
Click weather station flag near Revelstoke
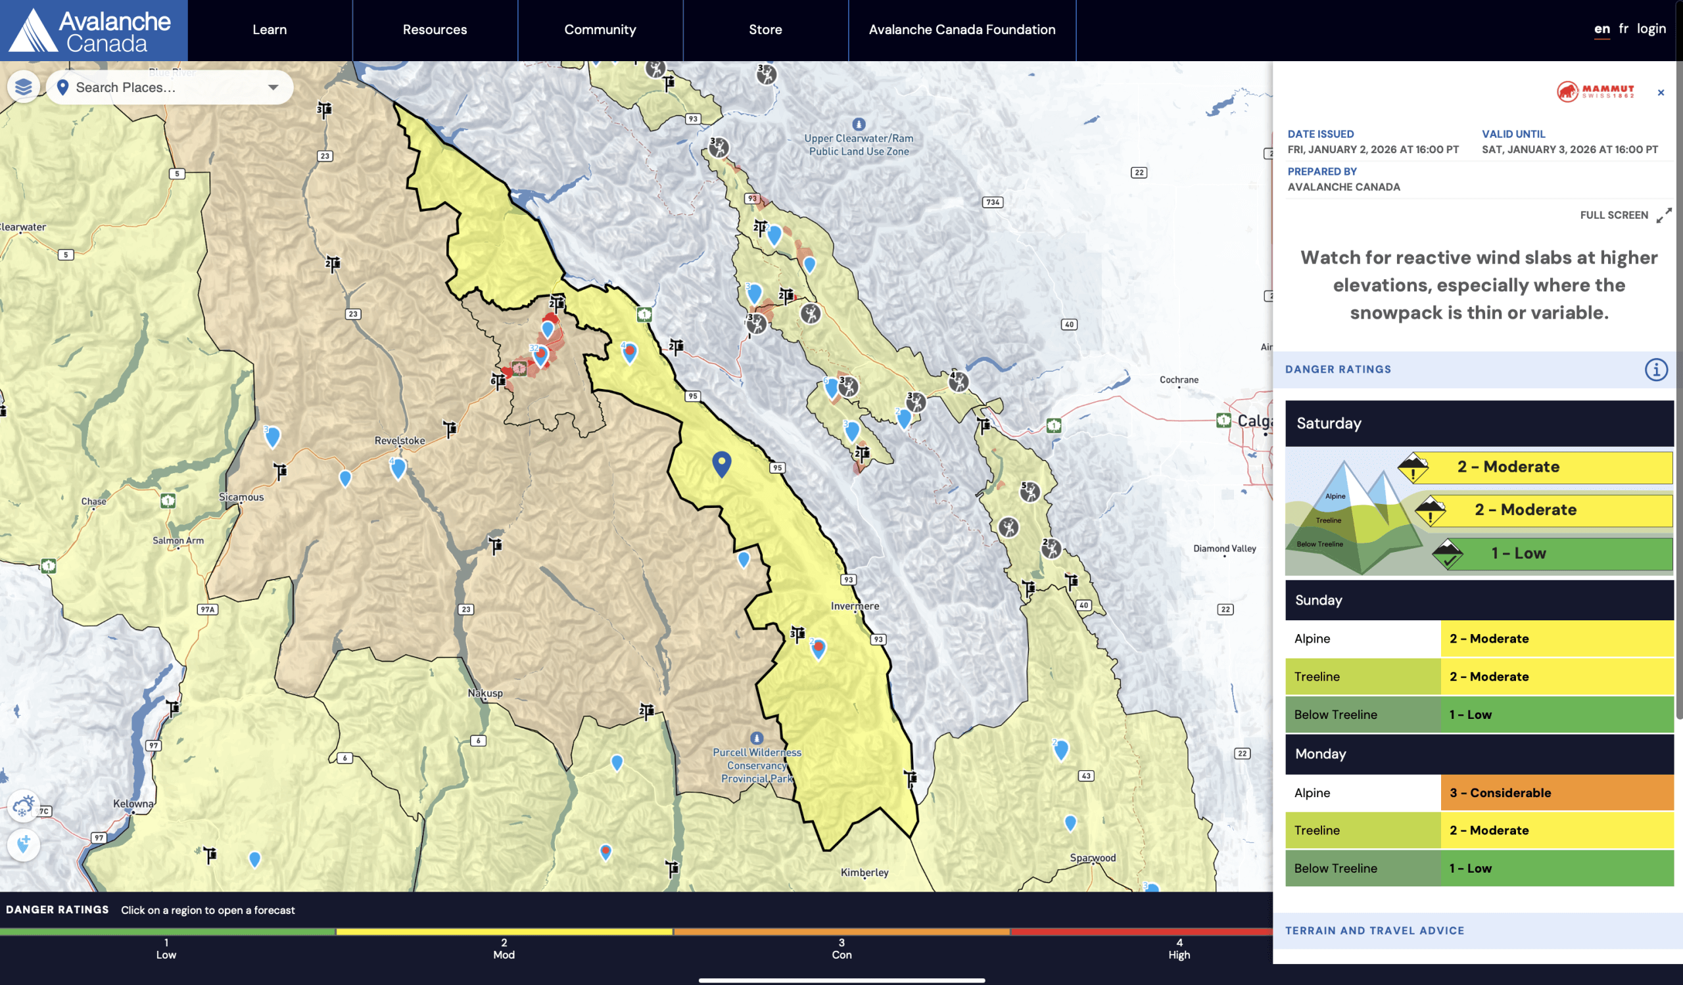coord(450,428)
